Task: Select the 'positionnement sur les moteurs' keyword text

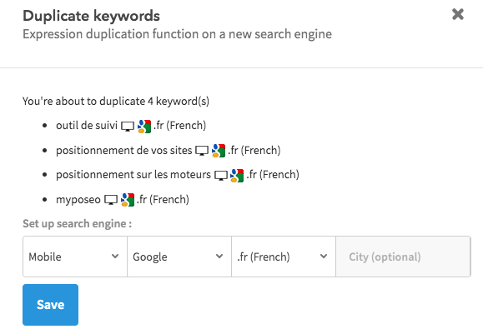Action: [133, 175]
